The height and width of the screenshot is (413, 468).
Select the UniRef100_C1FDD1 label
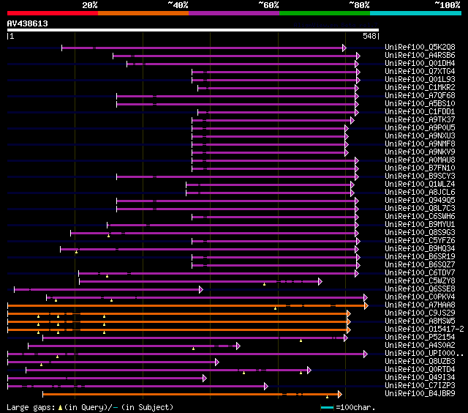pyautogui.click(x=420, y=111)
